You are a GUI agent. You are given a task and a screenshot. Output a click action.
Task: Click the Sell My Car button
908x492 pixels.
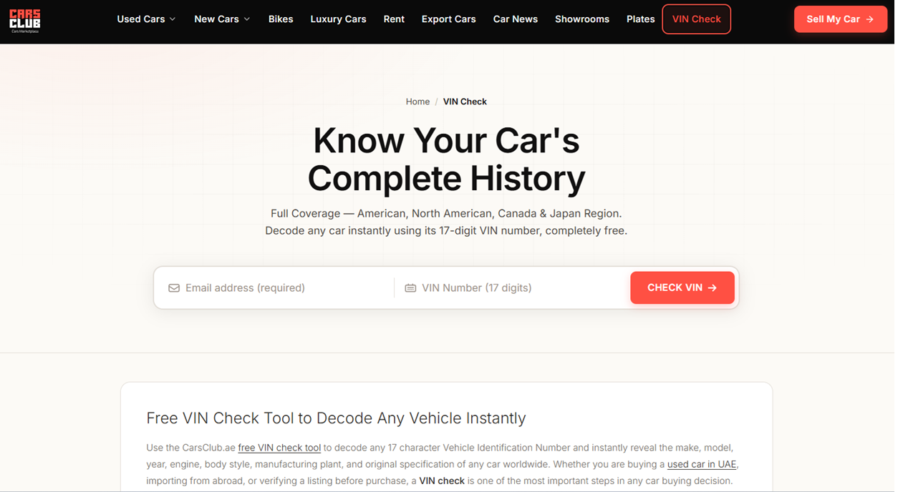tap(841, 19)
